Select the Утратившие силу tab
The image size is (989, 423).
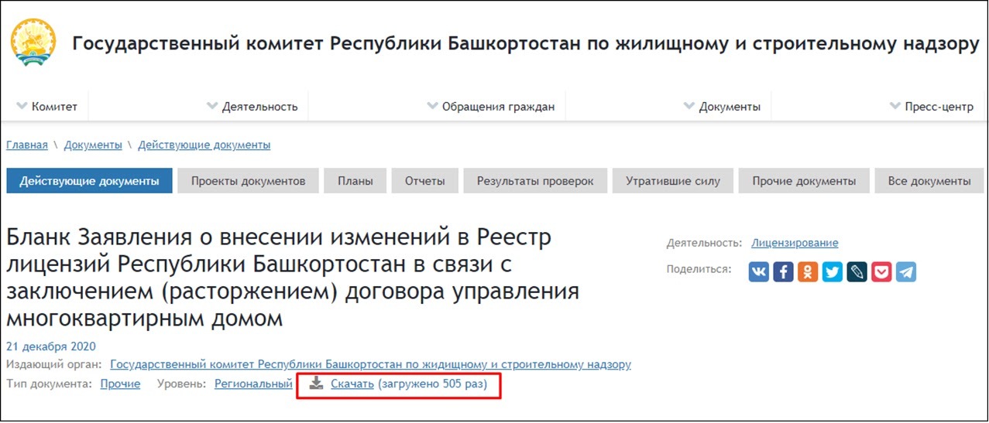675,181
